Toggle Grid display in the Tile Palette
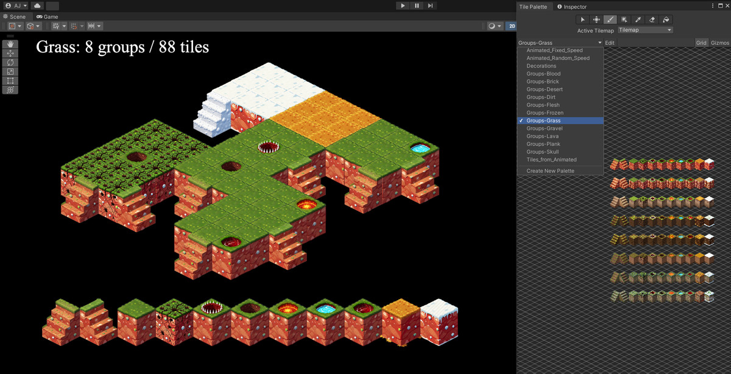731x374 pixels. click(x=702, y=43)
